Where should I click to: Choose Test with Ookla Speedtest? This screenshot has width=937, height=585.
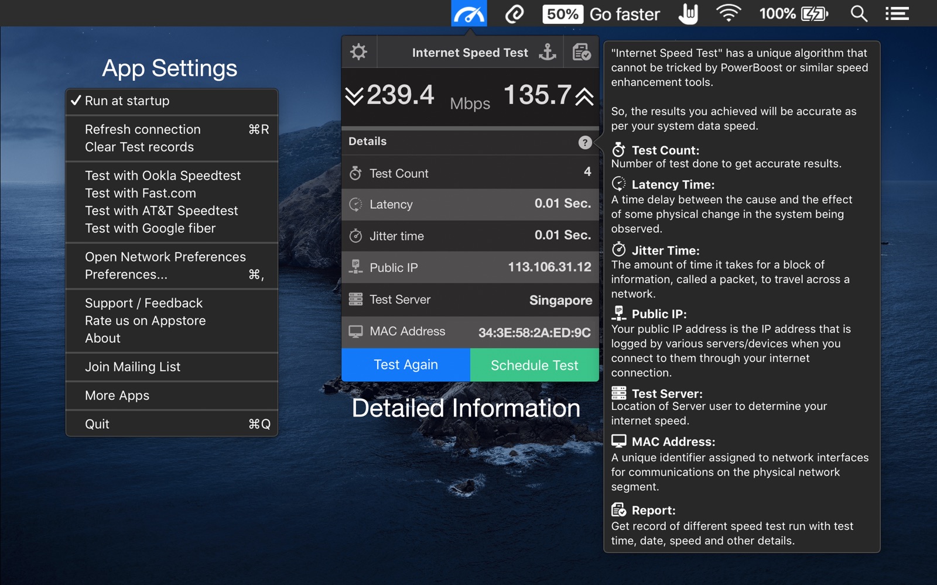172,175
